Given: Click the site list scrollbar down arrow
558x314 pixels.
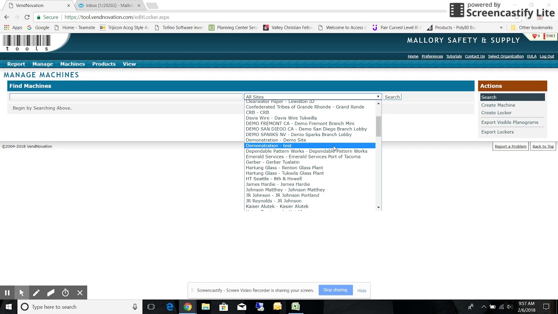Looking at the screenshot, I should click(x=378, y=208).
